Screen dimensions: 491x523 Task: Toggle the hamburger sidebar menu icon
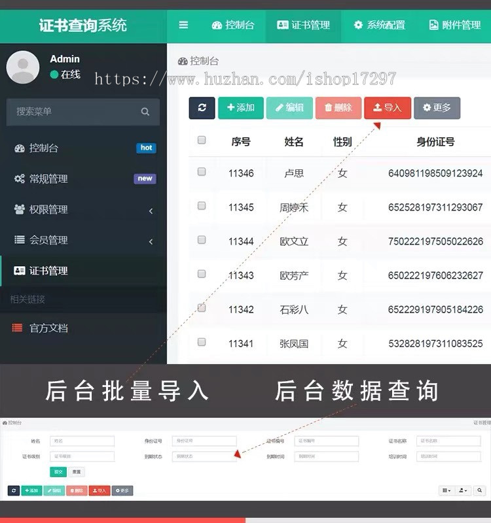coord(183,25)
